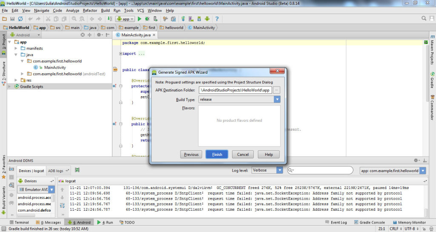
Task: Open the Build menu
Action: point(105,11)
